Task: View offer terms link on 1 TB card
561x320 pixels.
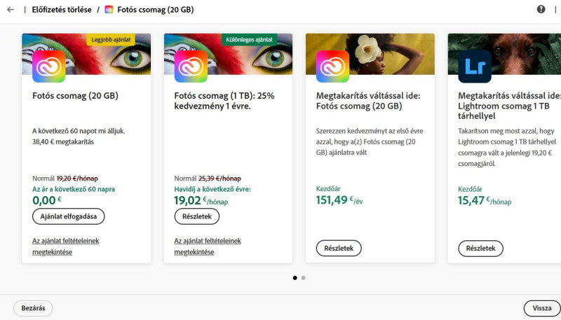Action: click(208, 246)
